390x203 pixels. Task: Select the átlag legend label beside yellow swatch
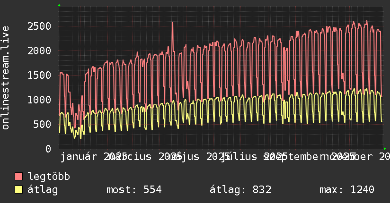(x=43, y=190)
